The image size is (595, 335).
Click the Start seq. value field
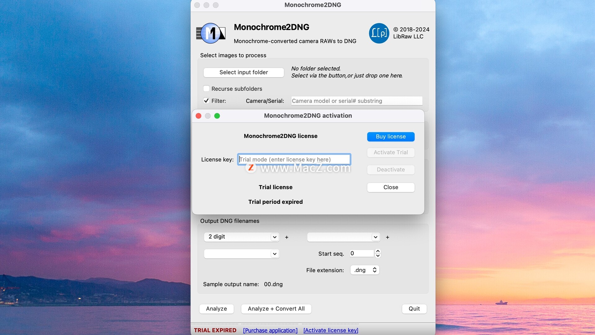pyautogui.click(x=362, y=253)
